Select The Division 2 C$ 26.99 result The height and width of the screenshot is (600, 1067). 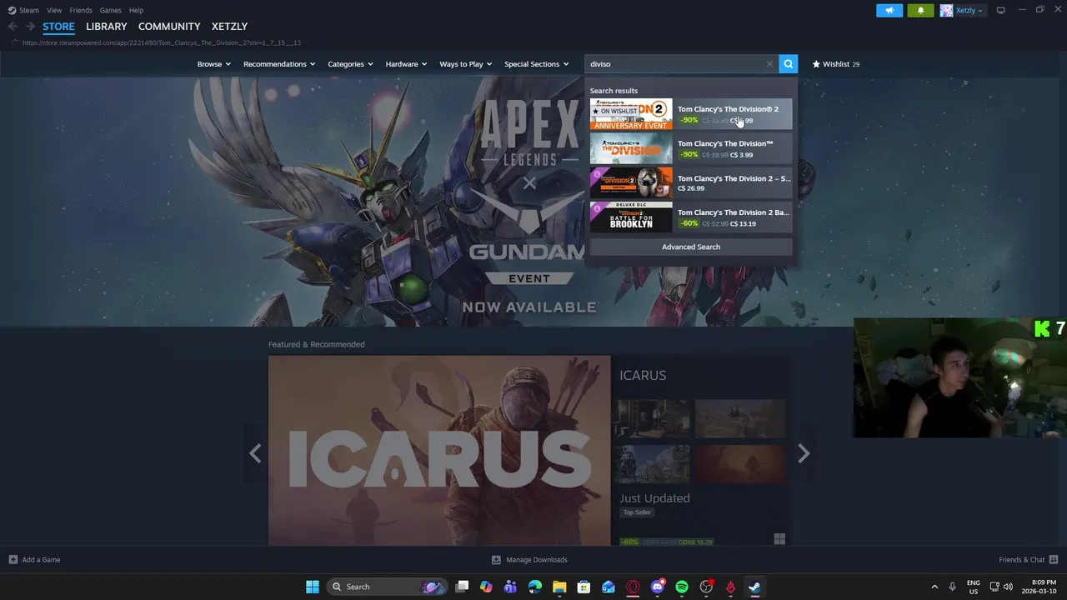(x=691, y=182)
